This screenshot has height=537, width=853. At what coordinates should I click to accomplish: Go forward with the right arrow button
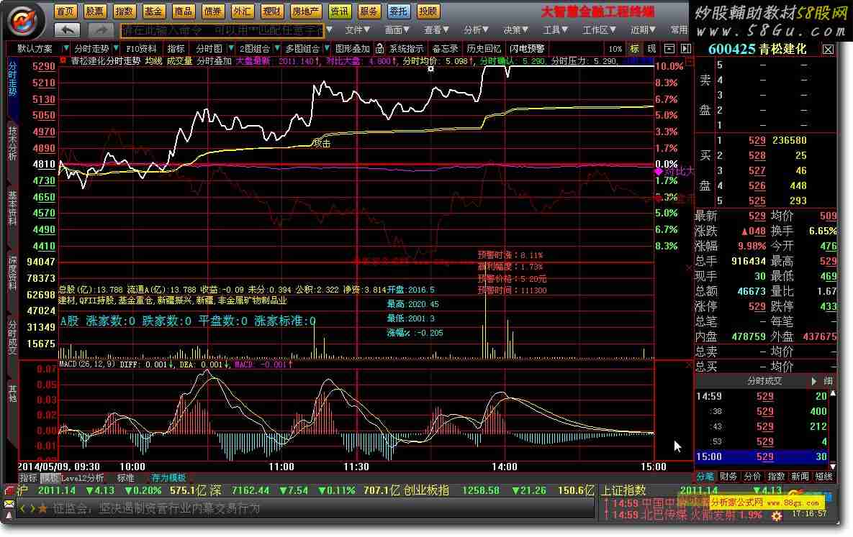point(101,30)
